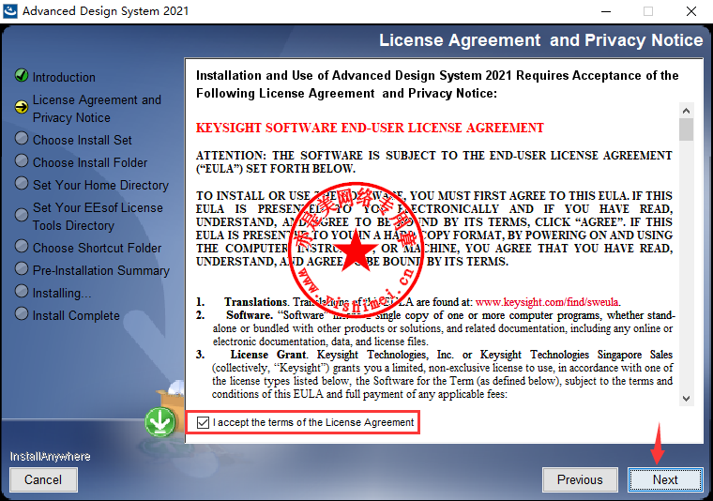713x501 pixels.
Task: Select the Choose Shortcut Folder label
Action: (x=97, y=248)
